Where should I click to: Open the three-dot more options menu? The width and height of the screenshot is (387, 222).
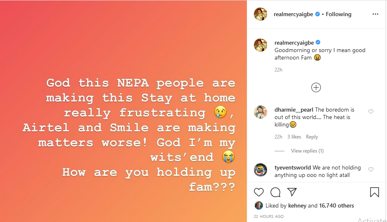tap(375, 14)
